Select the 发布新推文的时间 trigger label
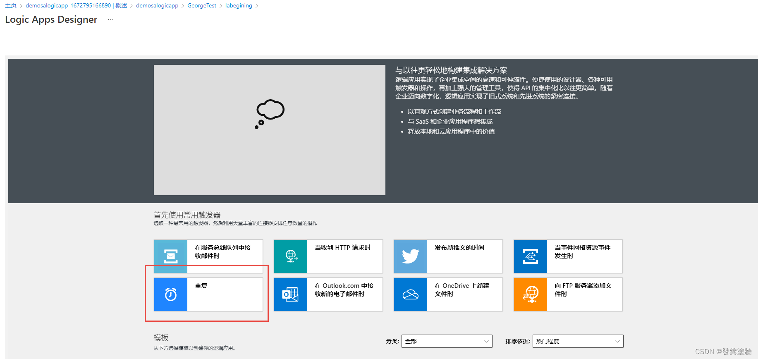The image size is (758, 359). (459, 247)
